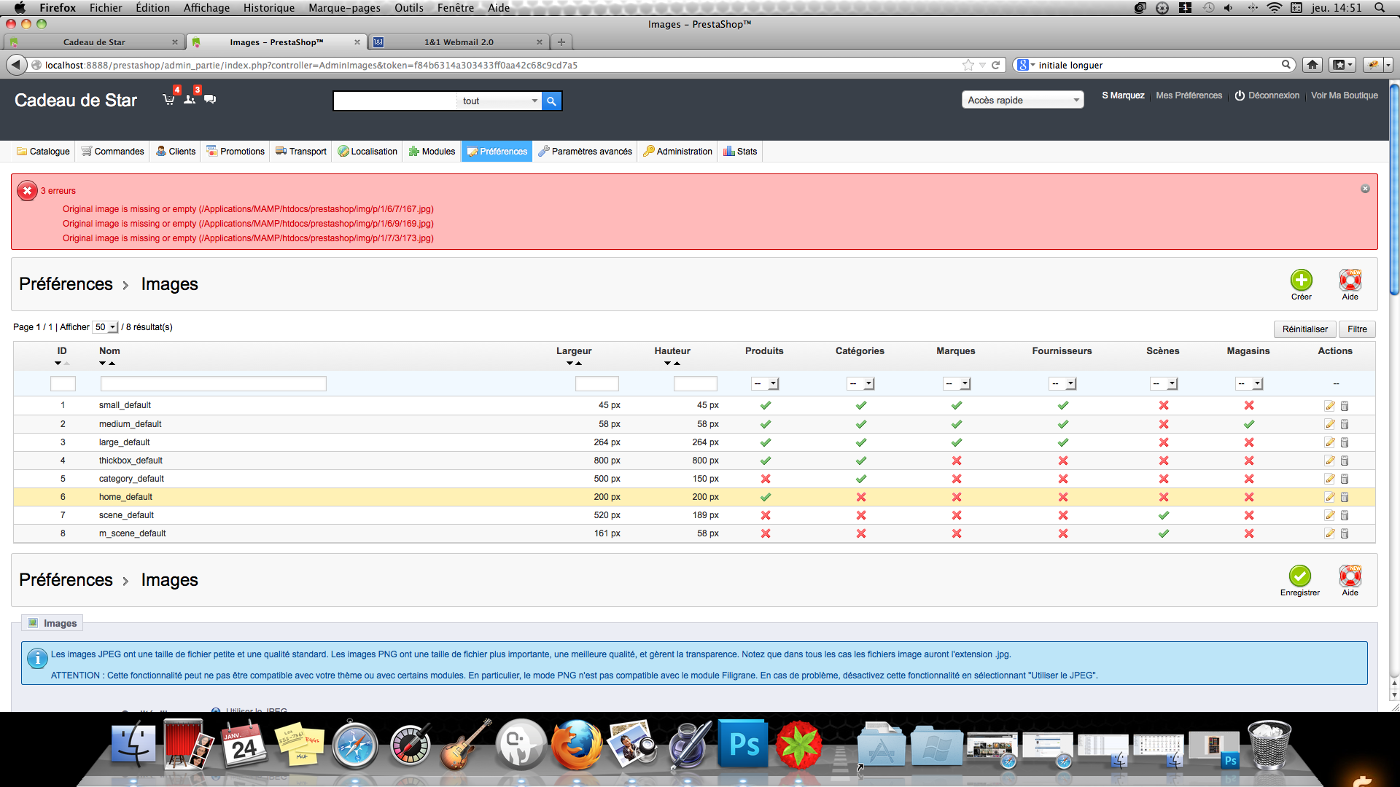This screenshot has height=787, width=1400.
Task: Open the shopping cart notifications icon
Action: click(x=168, y=99)
